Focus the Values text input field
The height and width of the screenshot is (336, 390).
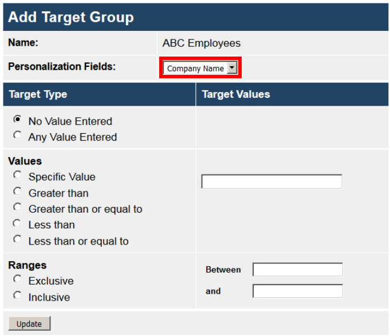tap(271, 182)
